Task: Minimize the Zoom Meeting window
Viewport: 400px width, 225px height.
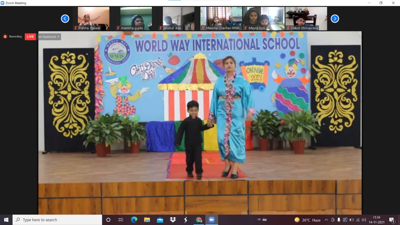Action: pyautogui.click(x=369, y=3)
